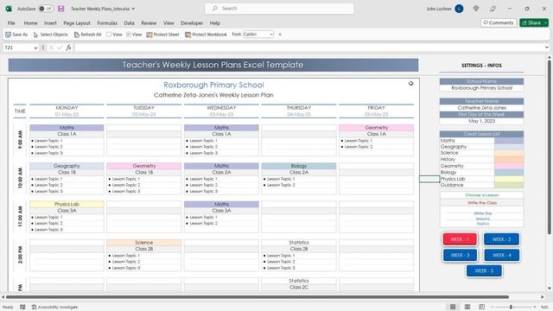Click Physics Lab lesson on Monday
Viewport: 553px width, 311px height.
coord(67,204)
